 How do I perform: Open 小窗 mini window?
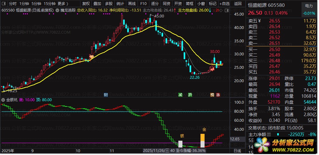[201, 4]
